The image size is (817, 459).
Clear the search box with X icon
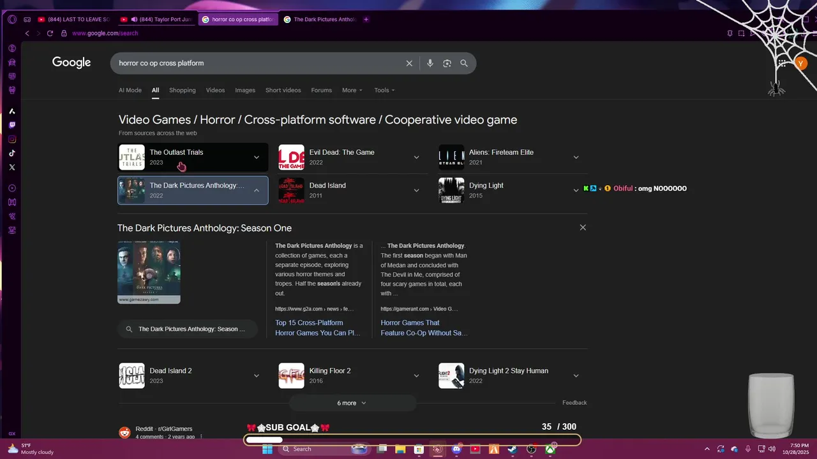409,63
